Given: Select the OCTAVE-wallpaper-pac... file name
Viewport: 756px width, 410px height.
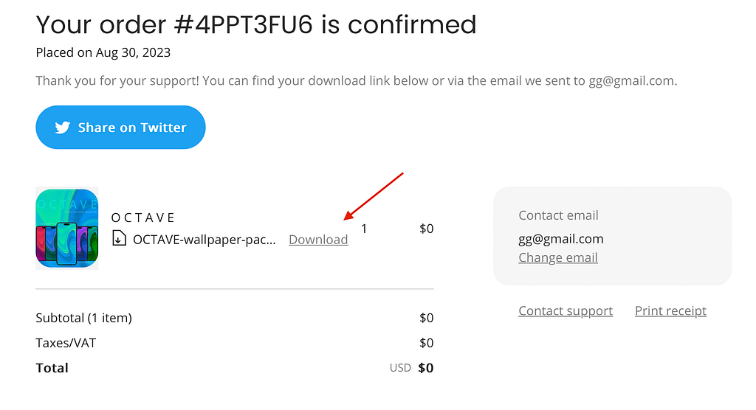Looking at the screenshot, I should point(205,240).
